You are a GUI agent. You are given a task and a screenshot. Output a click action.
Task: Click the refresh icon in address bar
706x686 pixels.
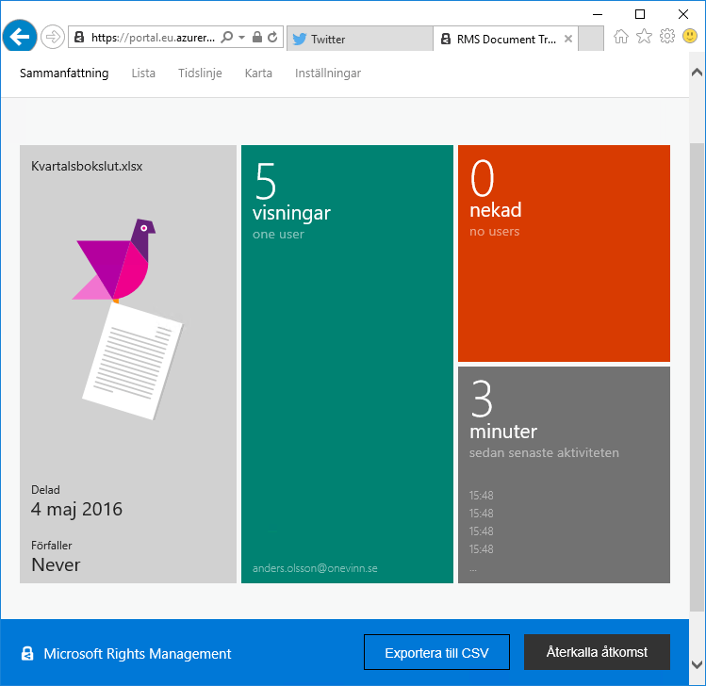[x=272, y=38]
